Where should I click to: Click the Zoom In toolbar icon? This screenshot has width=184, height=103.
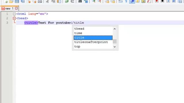tap(93, 1)
